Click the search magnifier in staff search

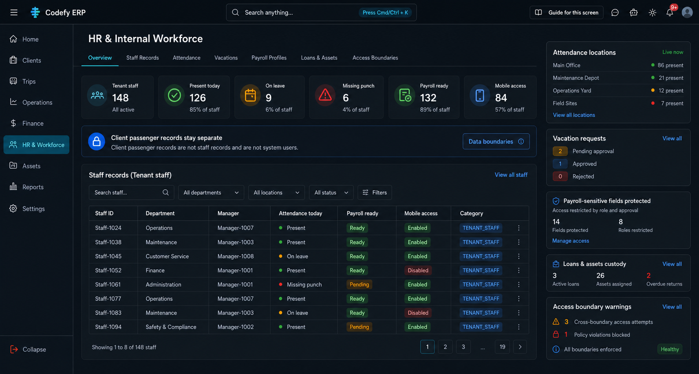click(165, 193)
